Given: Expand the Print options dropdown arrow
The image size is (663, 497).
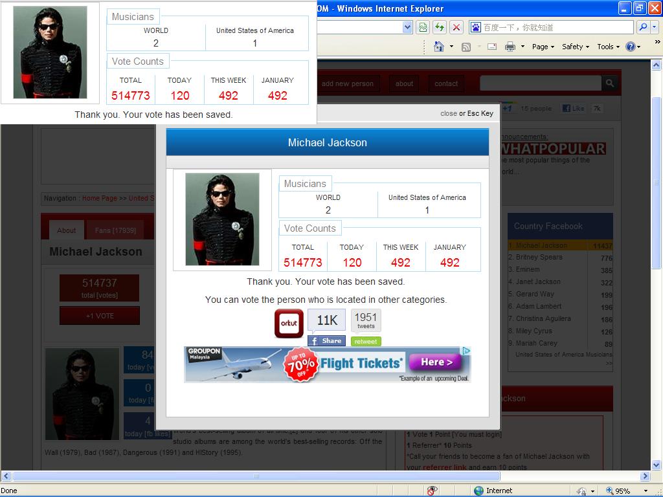Looking at the screenshot, I should click(x=523, y=47).
